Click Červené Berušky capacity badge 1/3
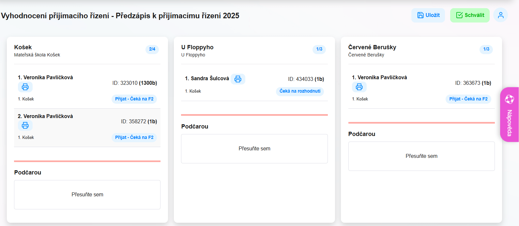This screenshot has height=226, width=519. pyautogui.click(x=486, y=49)
